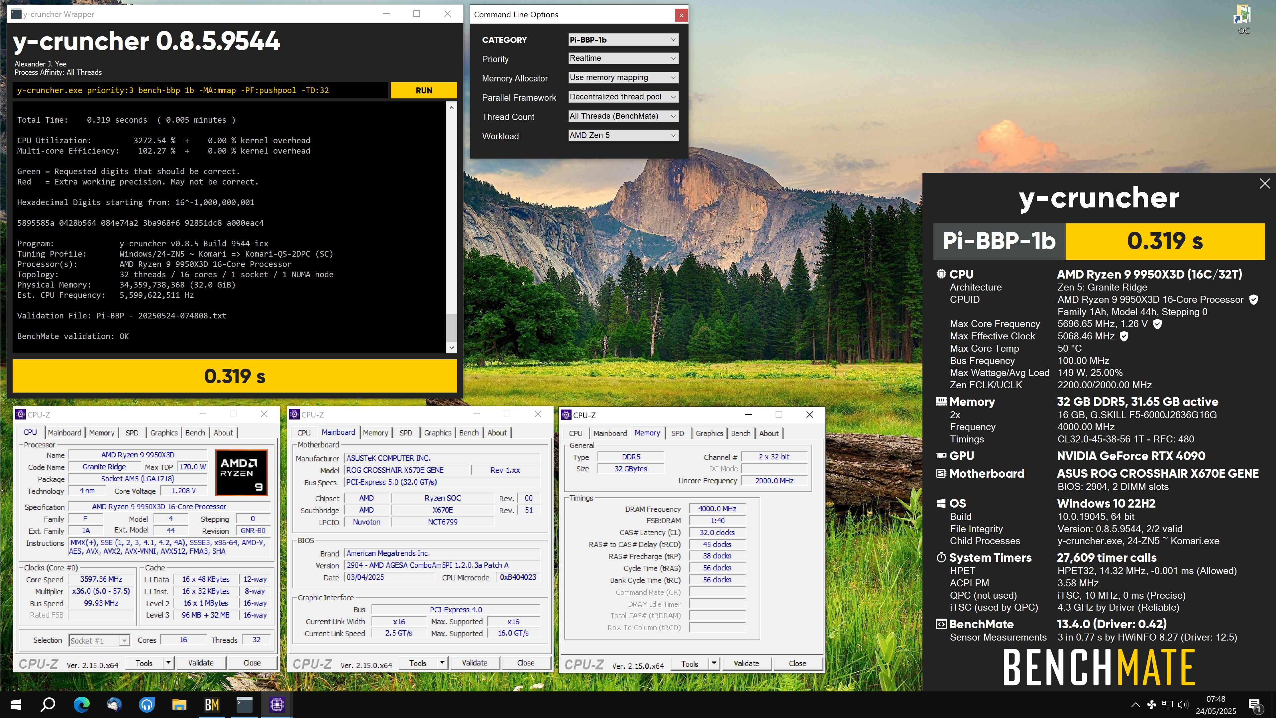Click the yellow 0.319 s result bar

(x=235, y=376)
